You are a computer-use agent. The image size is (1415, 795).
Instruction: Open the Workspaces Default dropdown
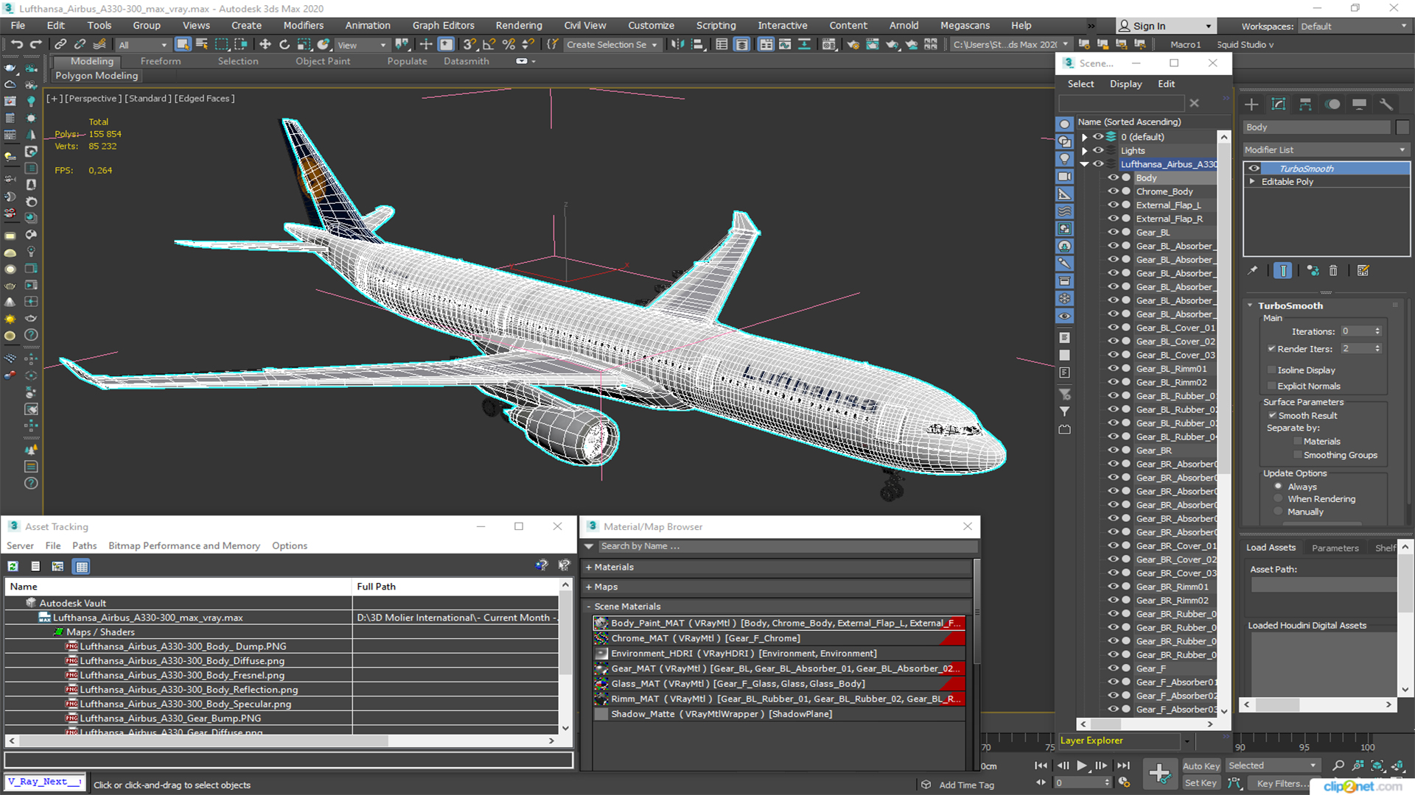[x=1354, y=26]
